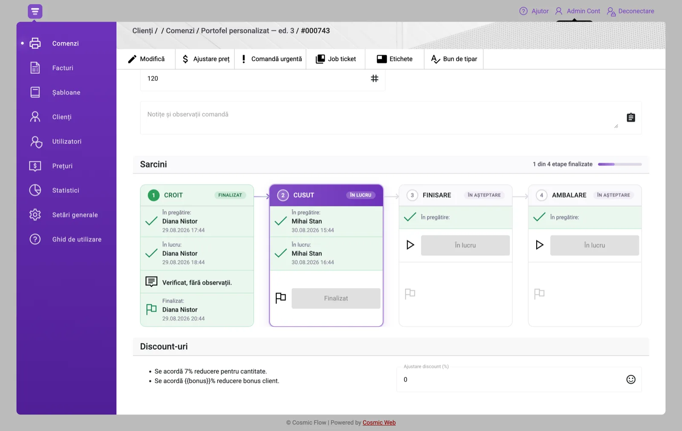The height and width of the screenshot is (431, 682).
Task: Open Job ticket from toolbar
Action: coord(335,59)
